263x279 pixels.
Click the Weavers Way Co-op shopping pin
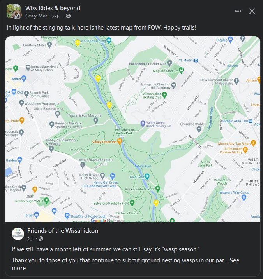244,197
